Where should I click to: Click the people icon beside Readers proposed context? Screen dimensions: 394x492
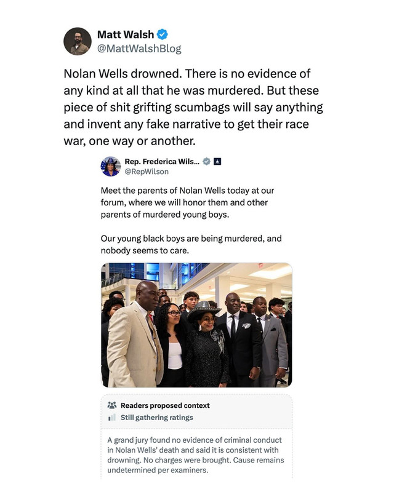(x=112, y=405)
